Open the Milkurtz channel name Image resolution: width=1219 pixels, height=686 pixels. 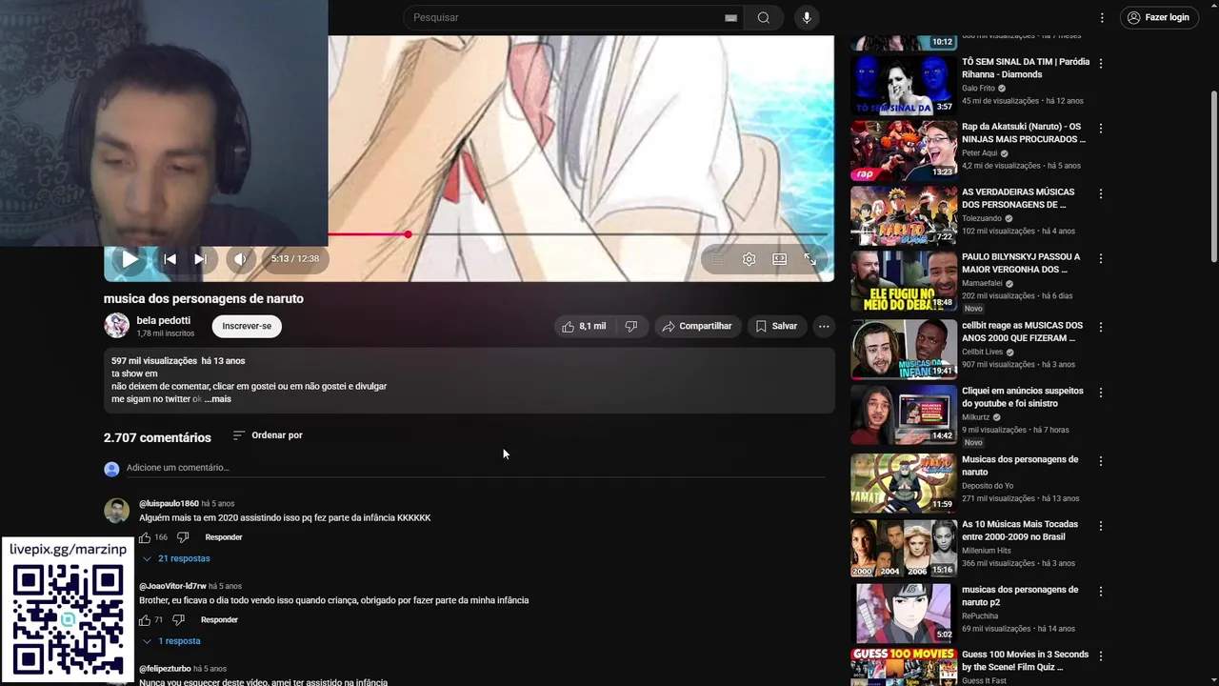tap(976, 417)
